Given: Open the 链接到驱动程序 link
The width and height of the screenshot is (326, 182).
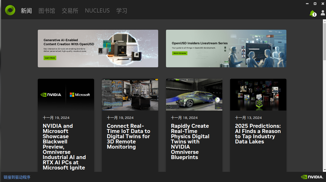Looking at the screenshot, I should point(17,177).
